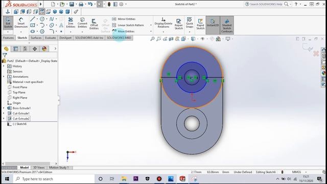The height and width of the screenshot is (184, 327).
Task: Click the Print icon
Action: point(81,4)
